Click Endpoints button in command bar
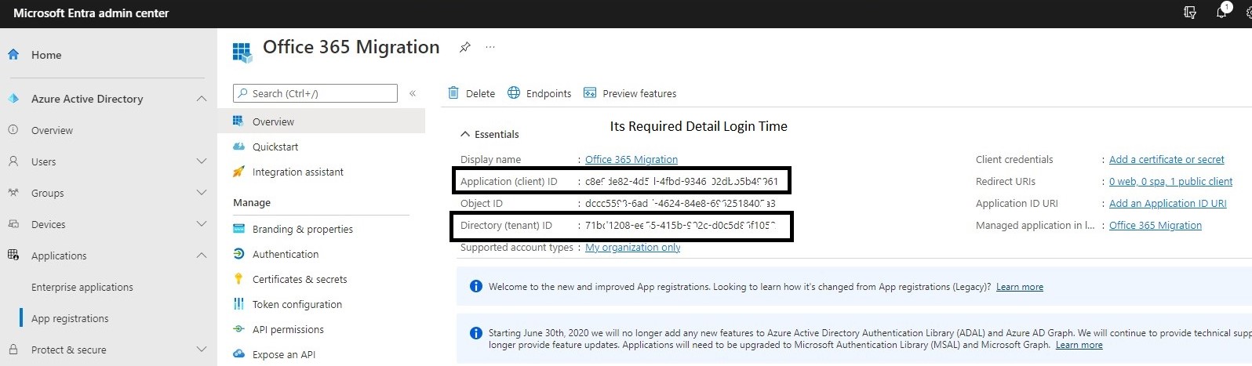The width and height of the screenshot is (1252, 366). tap(540, 93)
